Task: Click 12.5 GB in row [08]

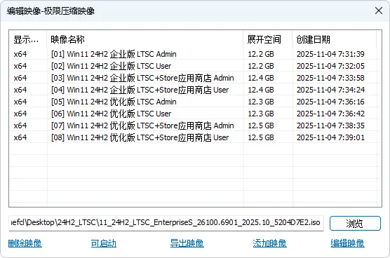Action: click(x=261, y=137)
